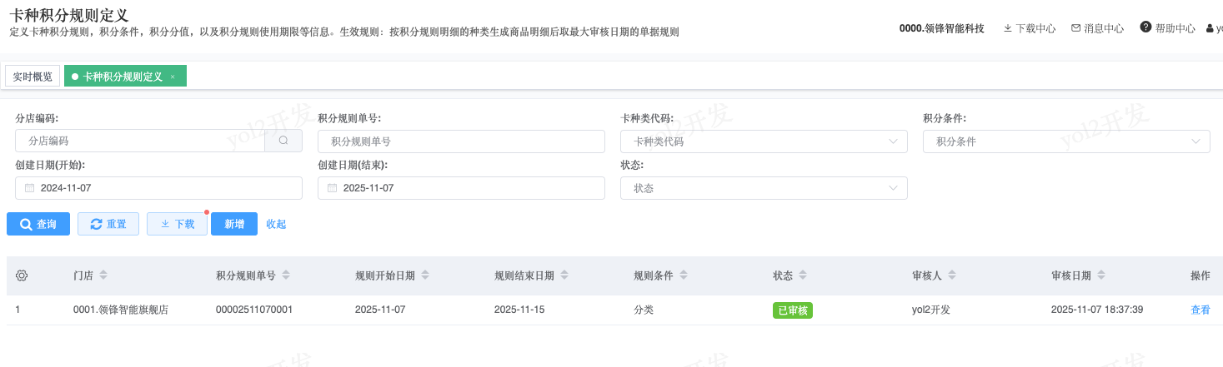Open the 状态 filter dropdown
The image size is (1223, 367).
pyautogui.click(x=893, y=188)
